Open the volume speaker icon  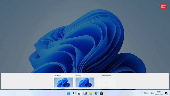(148, 93)
